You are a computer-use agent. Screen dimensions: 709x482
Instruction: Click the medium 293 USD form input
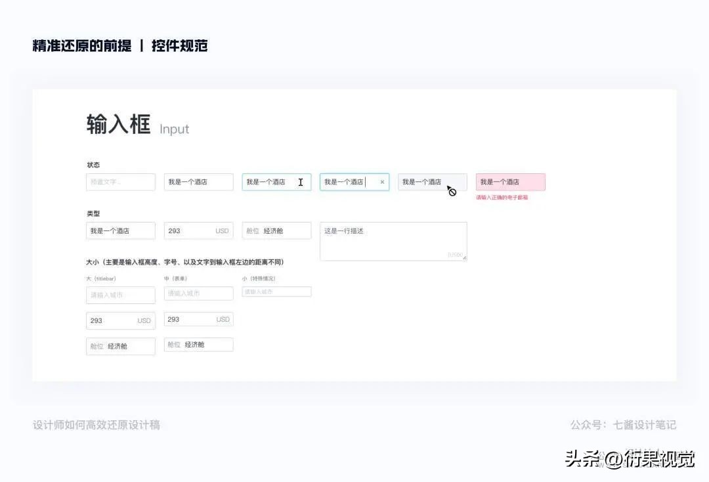(198, 319)
